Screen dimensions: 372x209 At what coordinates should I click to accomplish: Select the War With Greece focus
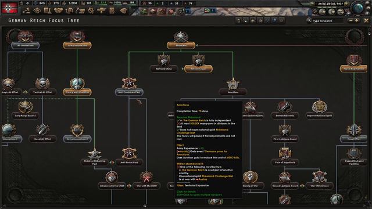click(319, 180)
